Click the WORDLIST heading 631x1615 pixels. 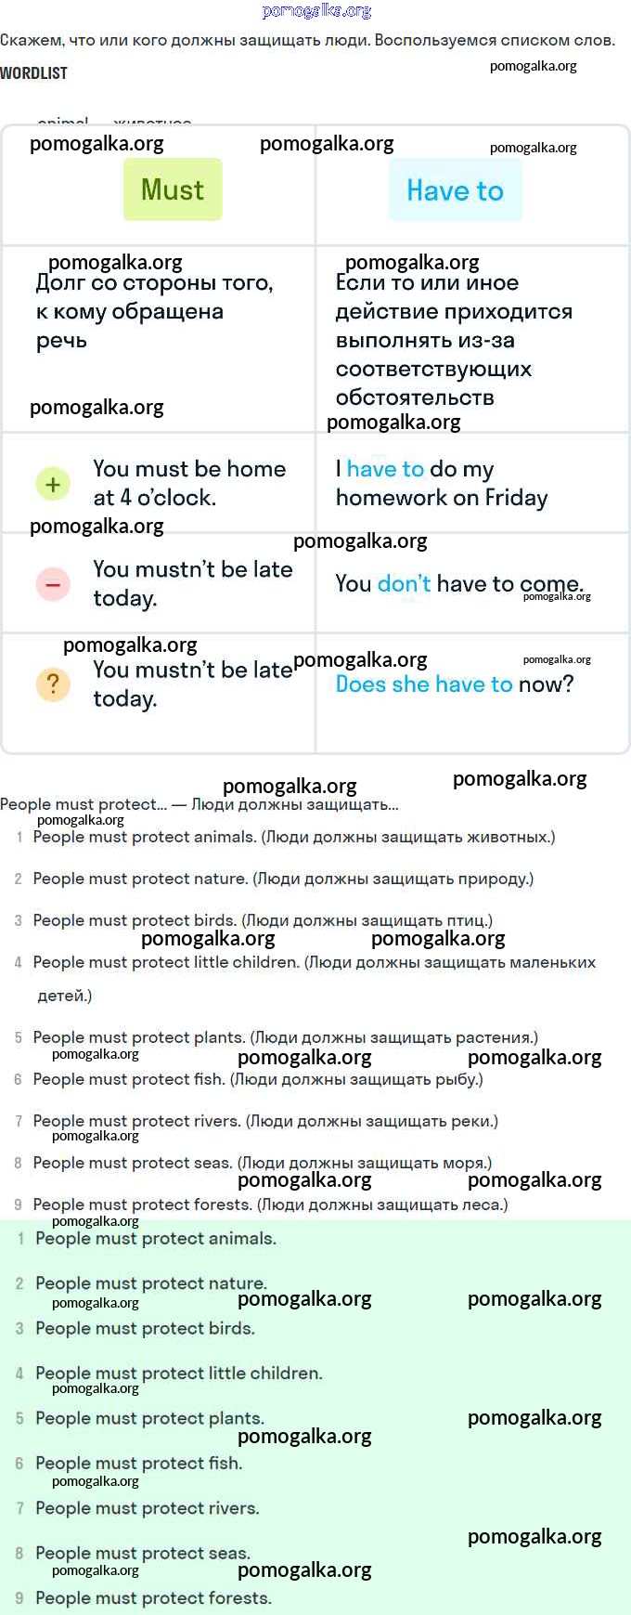coord(33,72)
